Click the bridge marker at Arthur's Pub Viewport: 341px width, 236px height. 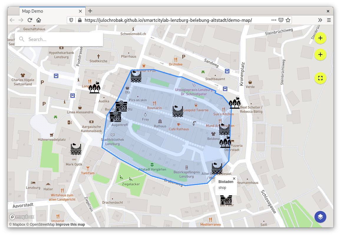coord(136,77)
